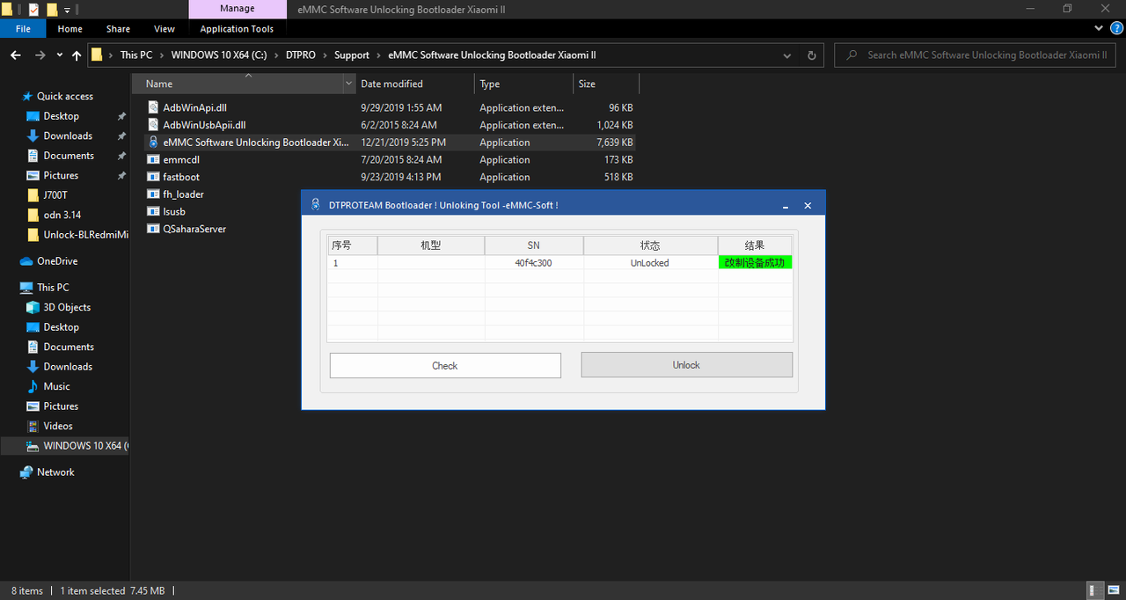The height and width of the screenshot is (600, 1126).
Task: Click the 状态 column header
Action: click(650, 245)
